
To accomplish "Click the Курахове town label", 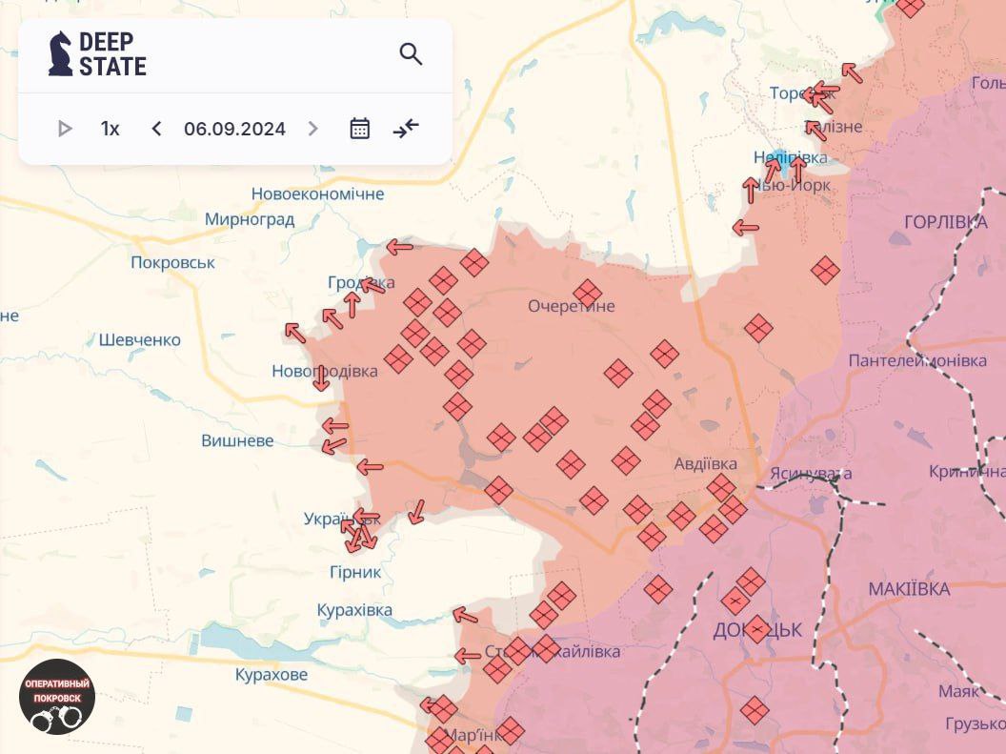I will click(272, 675).
